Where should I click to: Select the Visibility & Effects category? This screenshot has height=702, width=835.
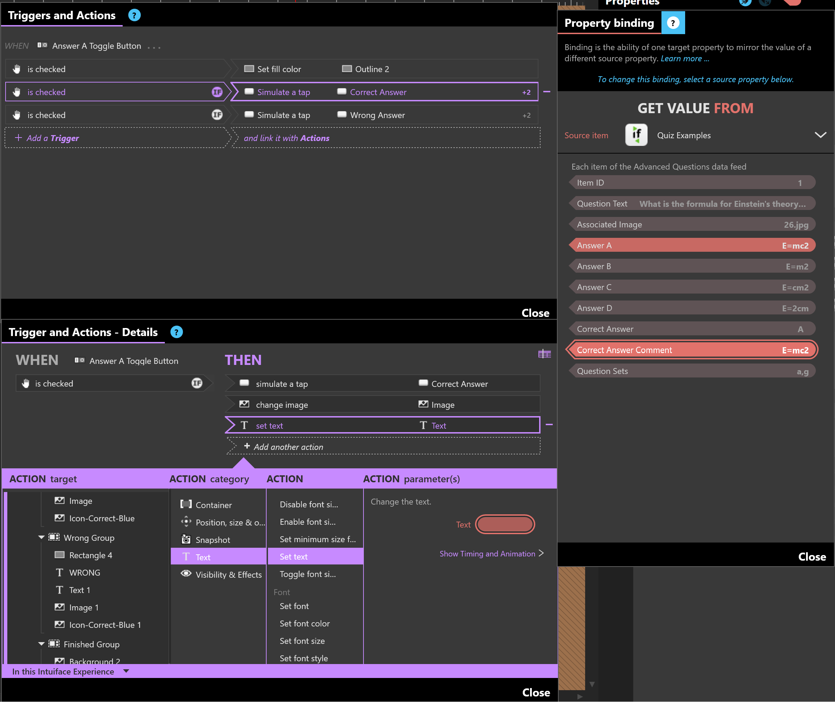pos(228,575)
